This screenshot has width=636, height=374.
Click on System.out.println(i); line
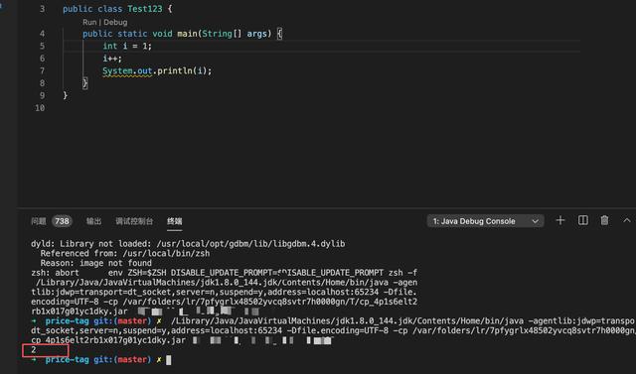pyautogui.click(x=157, y=70)
